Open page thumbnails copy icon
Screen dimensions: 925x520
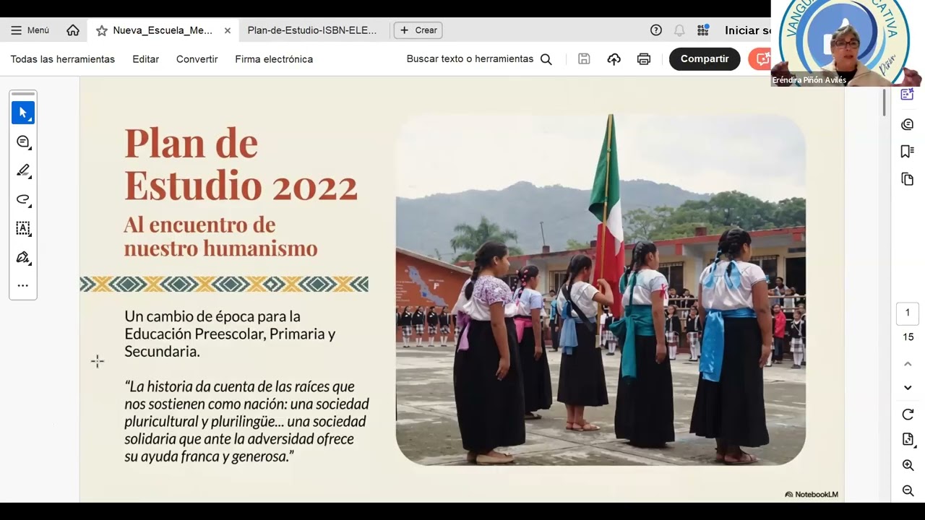pos(908,179)
